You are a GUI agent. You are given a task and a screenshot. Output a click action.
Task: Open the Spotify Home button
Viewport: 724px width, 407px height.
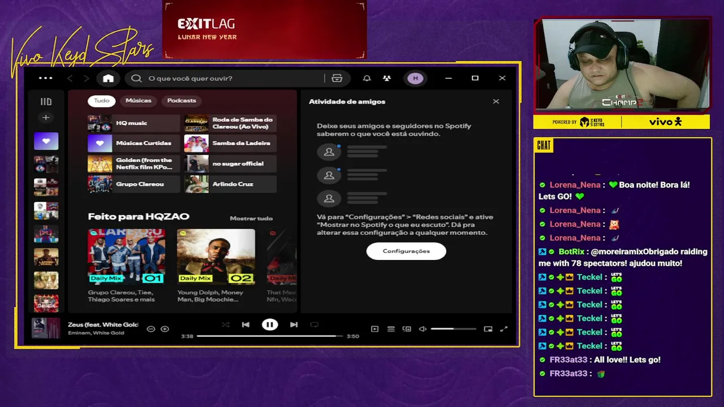point(108,78)
